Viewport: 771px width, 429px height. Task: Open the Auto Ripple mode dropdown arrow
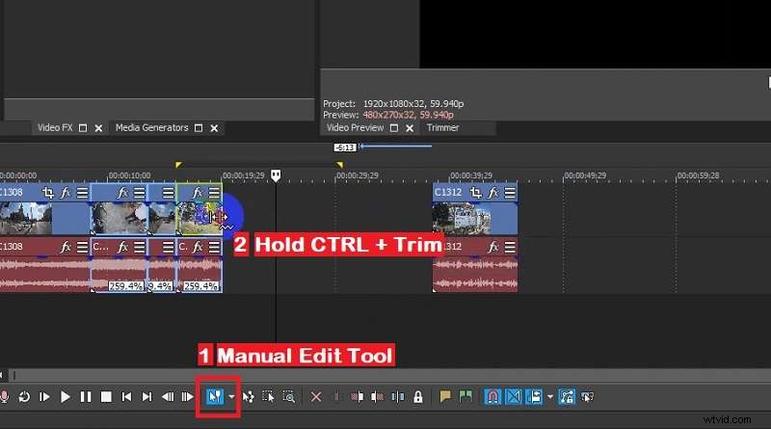(x=549, y=396)
